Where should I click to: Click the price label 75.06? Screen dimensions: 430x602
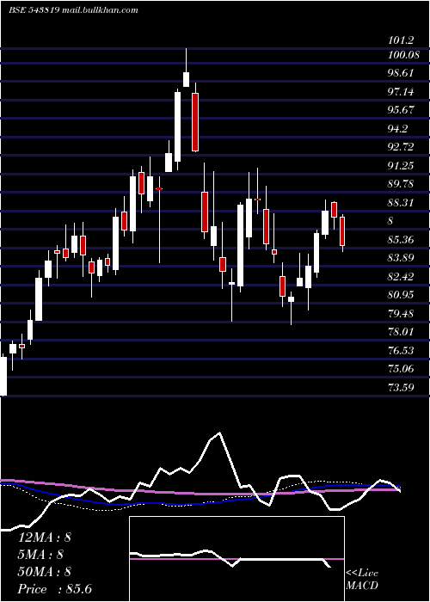coord(401,369)
